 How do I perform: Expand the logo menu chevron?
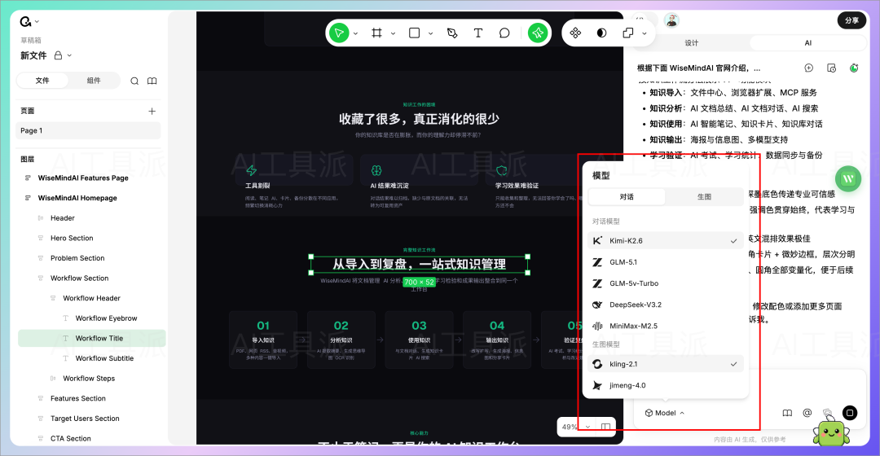[x=37, y=22]
